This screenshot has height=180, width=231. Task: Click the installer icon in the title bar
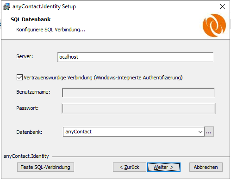coord(6,6)
